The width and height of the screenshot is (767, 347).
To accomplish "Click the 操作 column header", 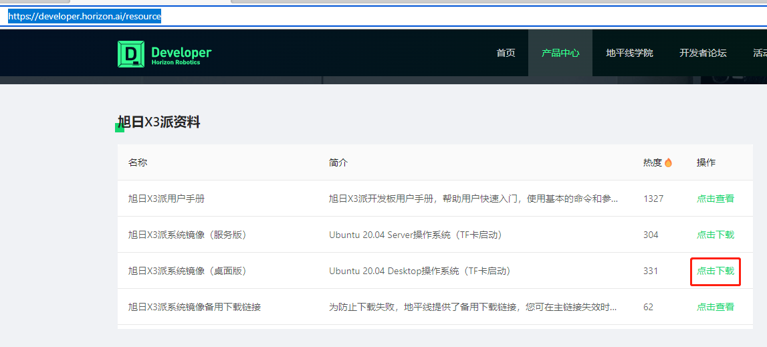I will pos(706,162).
